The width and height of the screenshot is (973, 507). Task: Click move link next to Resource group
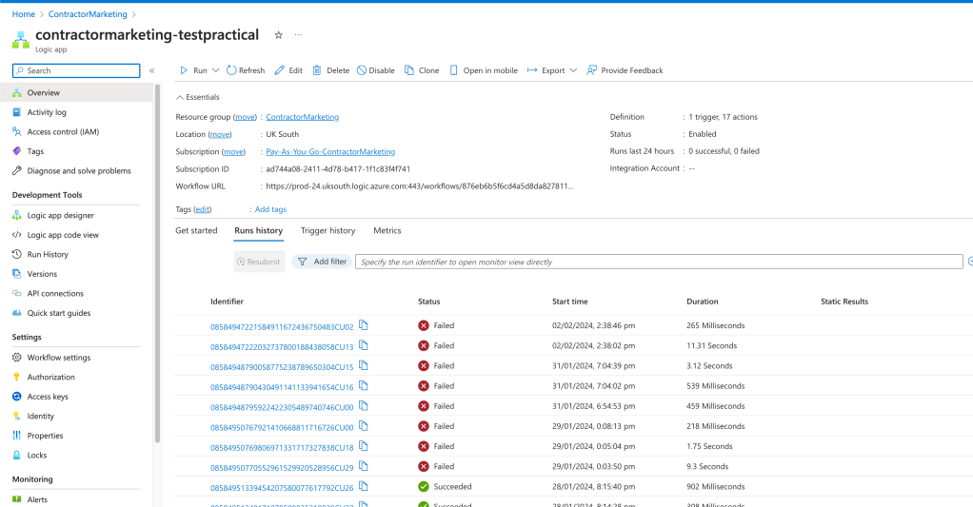[245, 117]
